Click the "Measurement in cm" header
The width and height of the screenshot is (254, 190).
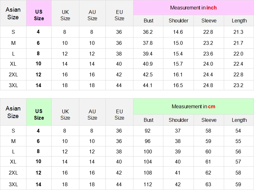[193, 107]
